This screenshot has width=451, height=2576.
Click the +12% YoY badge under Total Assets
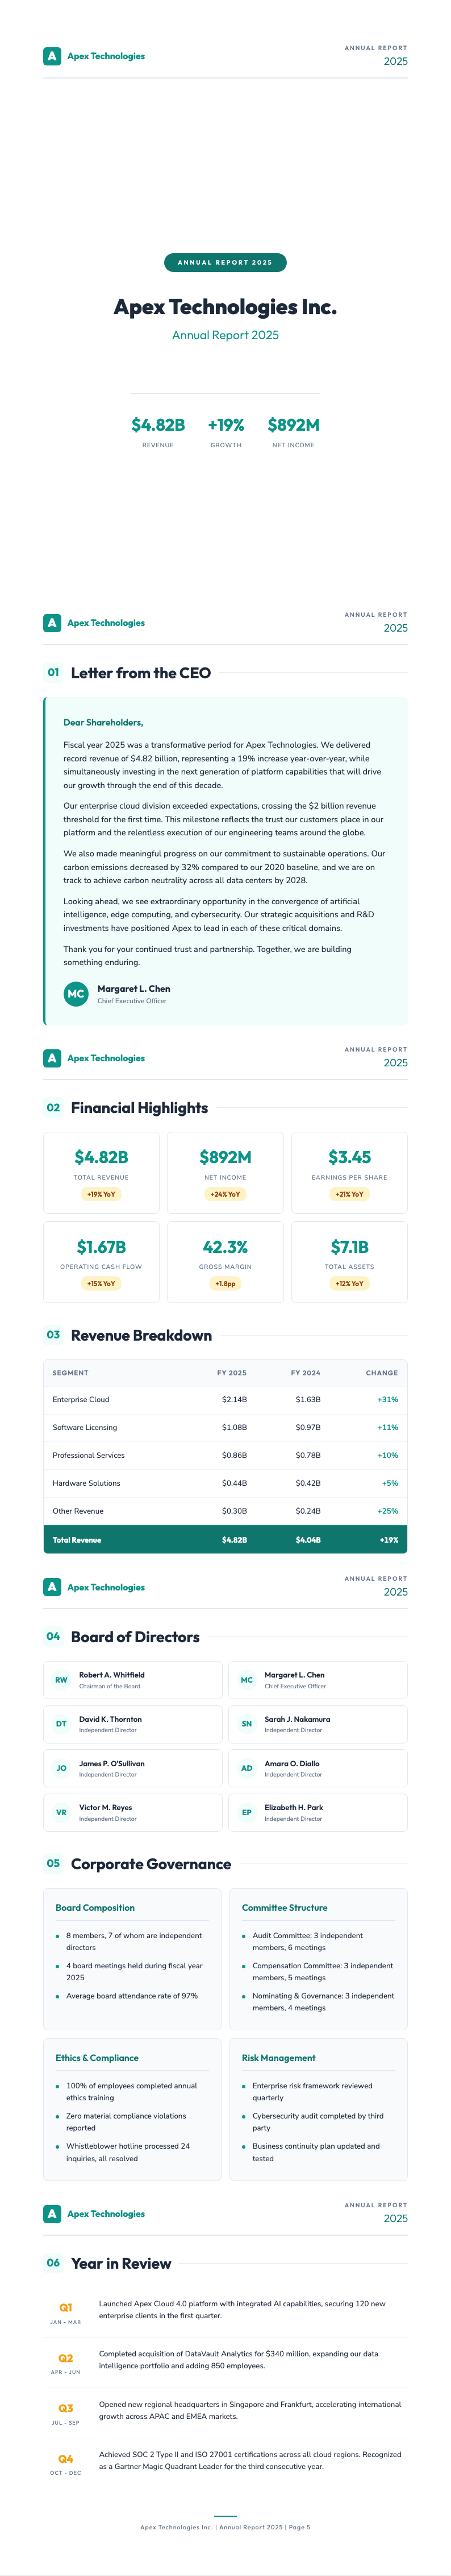pyautogui.click(x=349, y=1283)
